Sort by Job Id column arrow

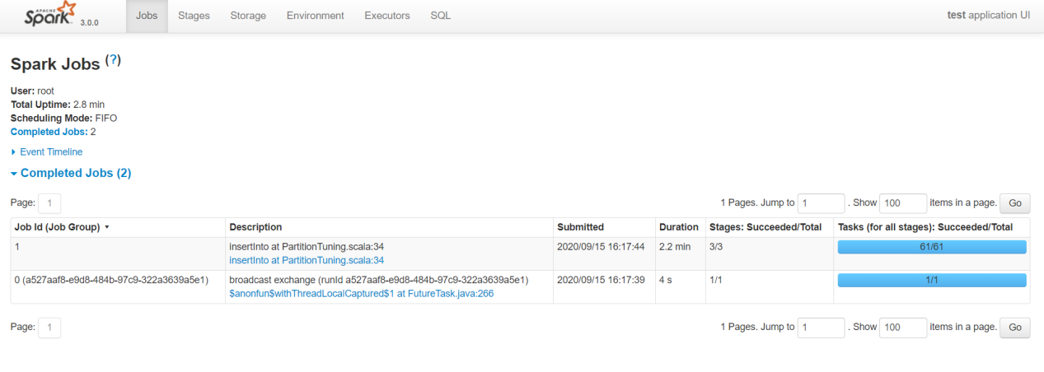click(x=106, y=227)
